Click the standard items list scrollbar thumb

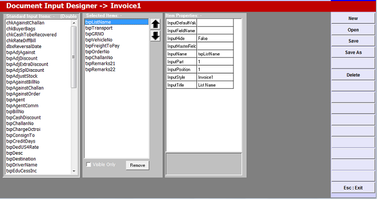[74, 57]
